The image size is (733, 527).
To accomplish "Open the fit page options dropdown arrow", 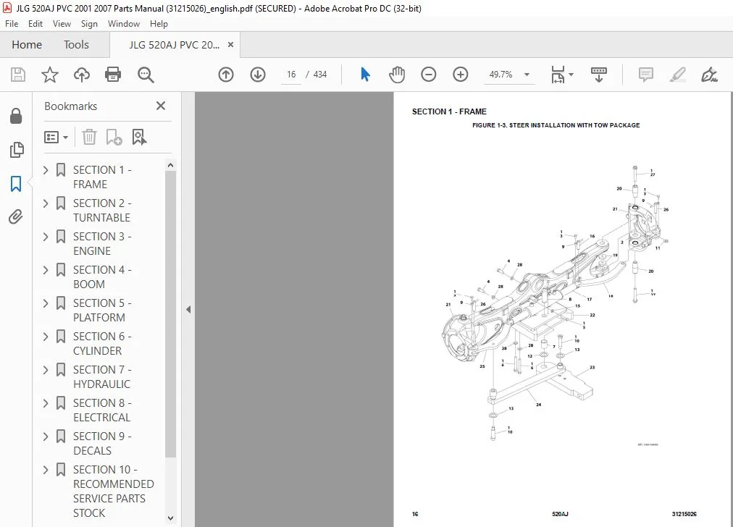I will pyautogui.click(x=571, y=75).
